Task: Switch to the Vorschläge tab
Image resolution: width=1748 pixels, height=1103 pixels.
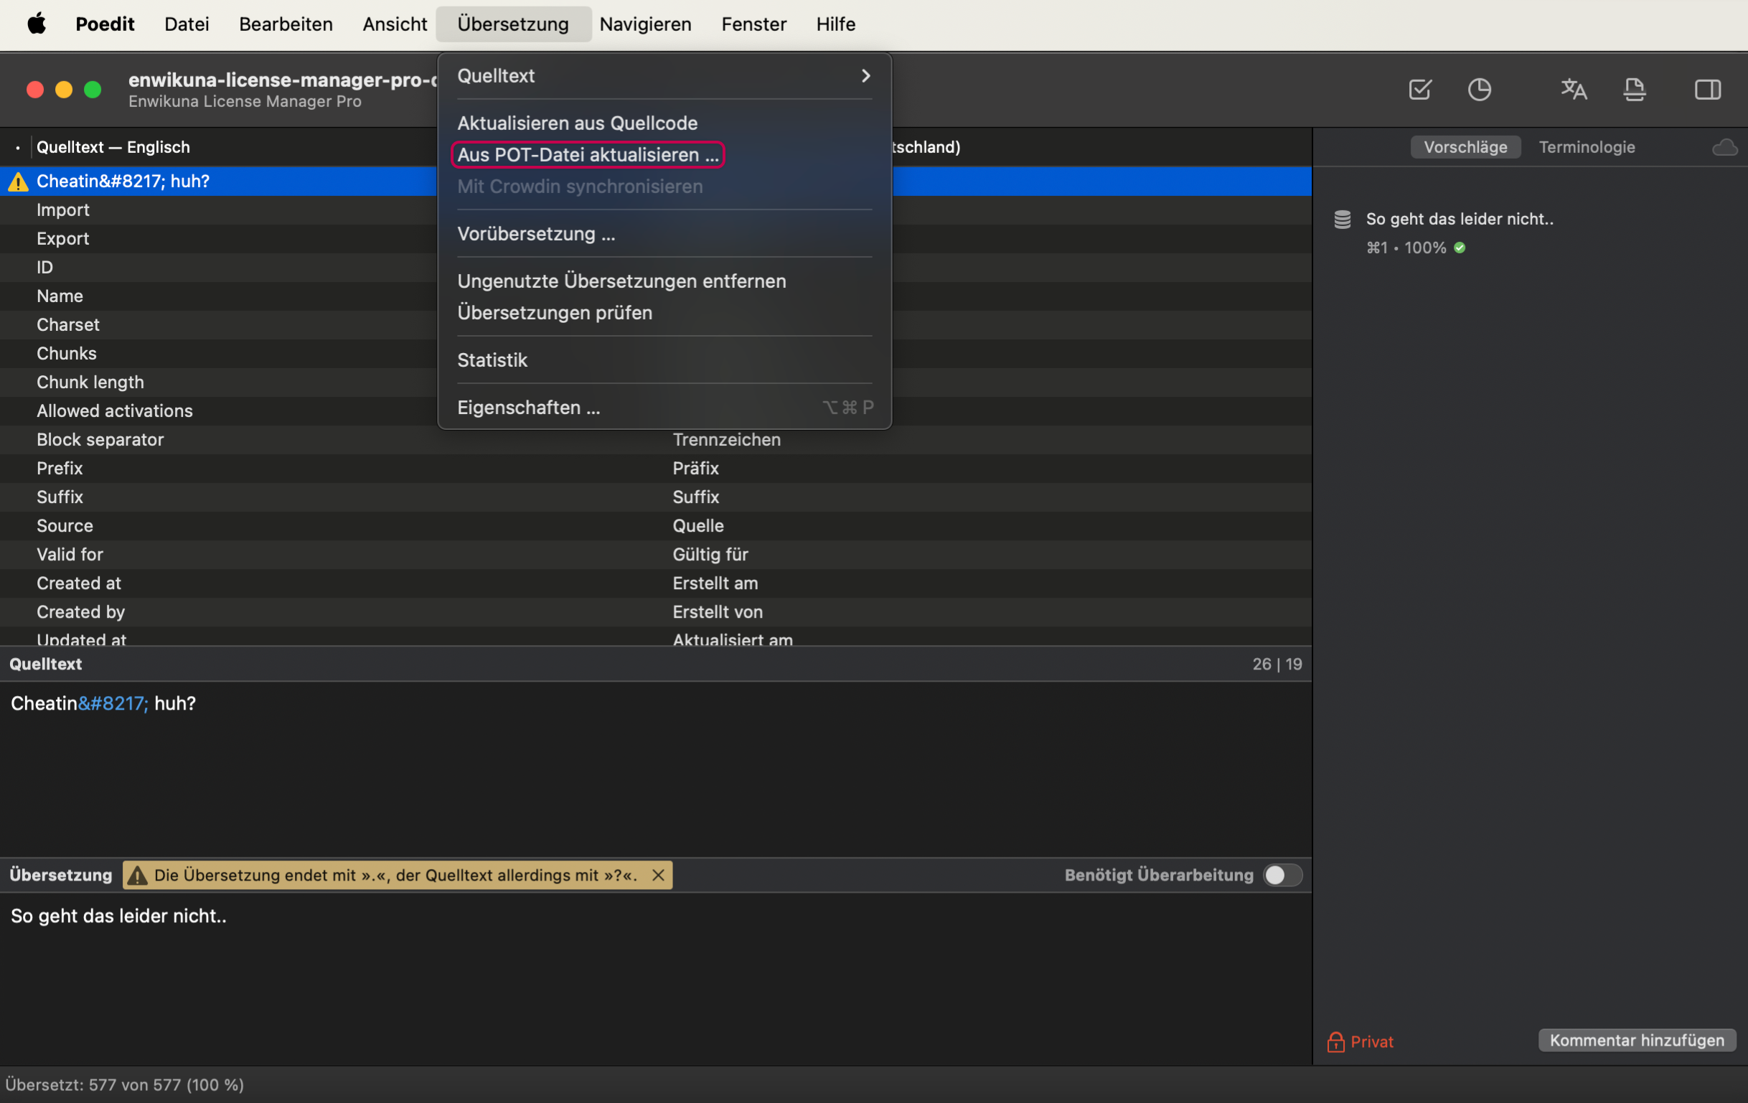Action: point(1465,147)
